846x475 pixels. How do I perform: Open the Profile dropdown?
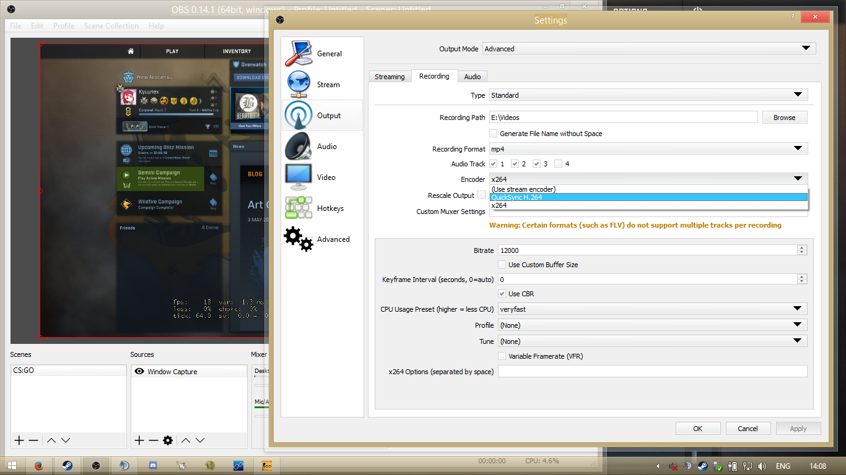tap(653, 325)
